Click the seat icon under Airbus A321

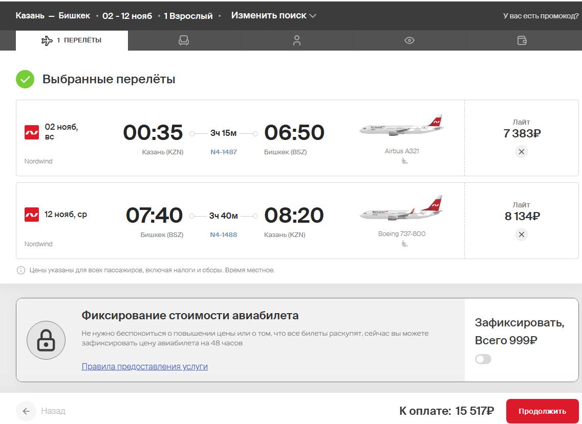point(405,161)
